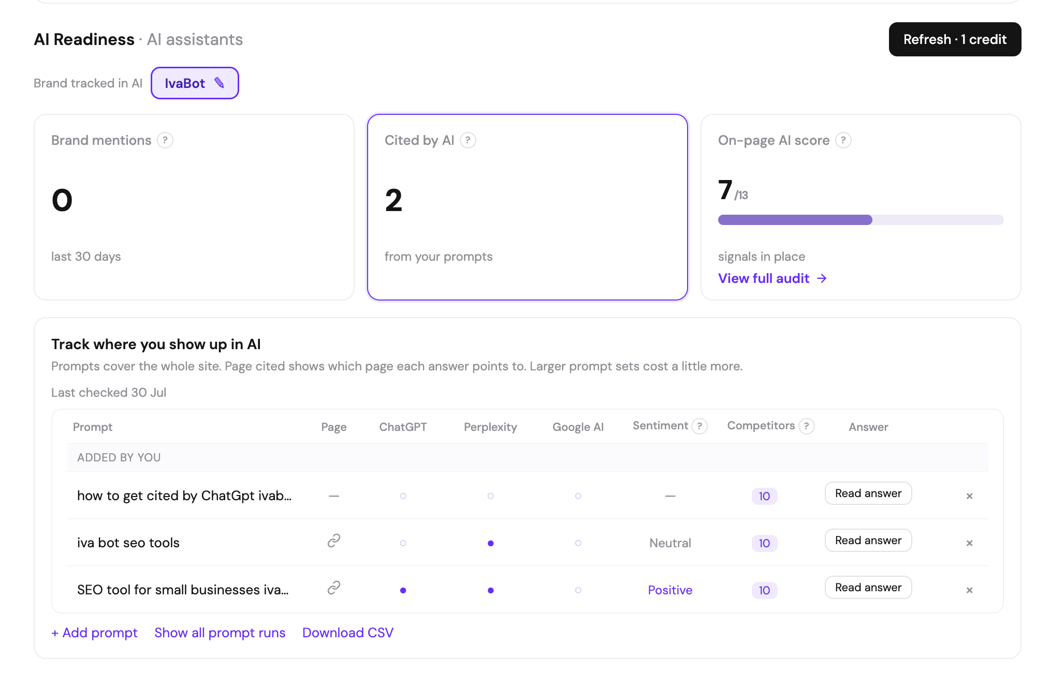Click ChatGPT dot for SEO tool for small businesses
1050x689 pixels.
pyautogui.click(x=403, y=590)
